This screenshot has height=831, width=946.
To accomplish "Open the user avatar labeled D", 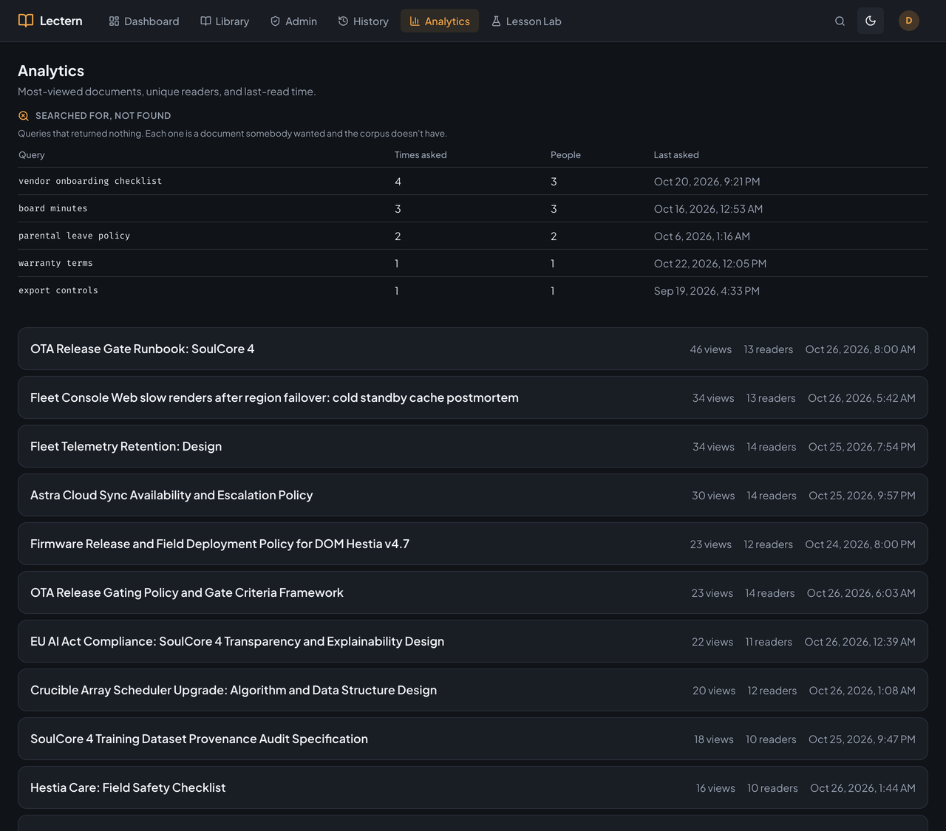I will tap(909, 21).
